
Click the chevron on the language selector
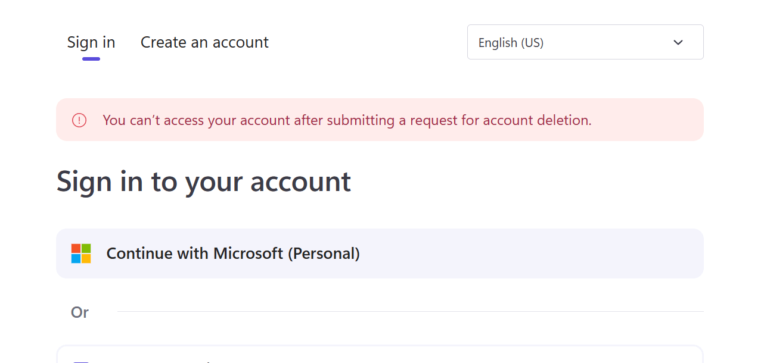point(678,42)
